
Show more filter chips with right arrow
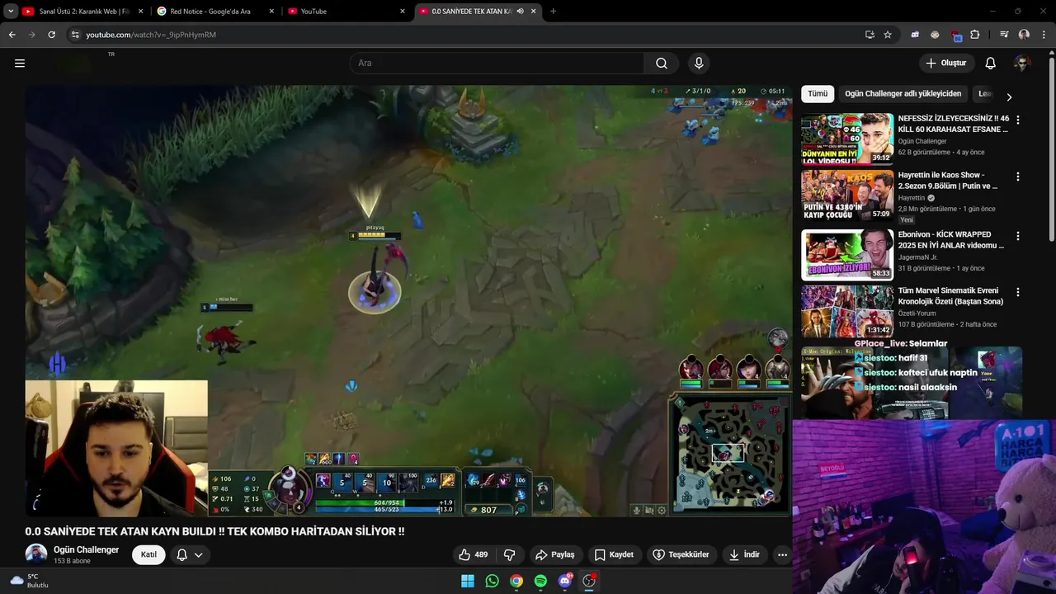click(1008, 97)
